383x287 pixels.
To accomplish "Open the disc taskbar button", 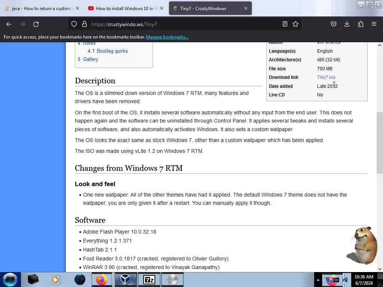I will pyautogui.click(x=172, y=280).
